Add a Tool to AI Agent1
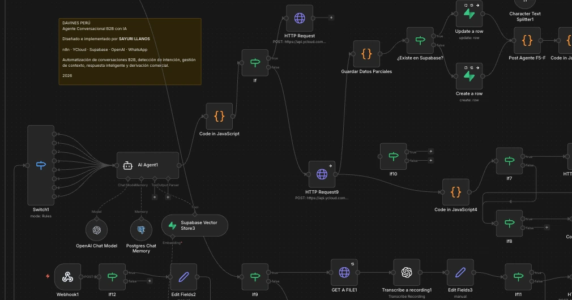572x300 pixels. click(155, 197)
